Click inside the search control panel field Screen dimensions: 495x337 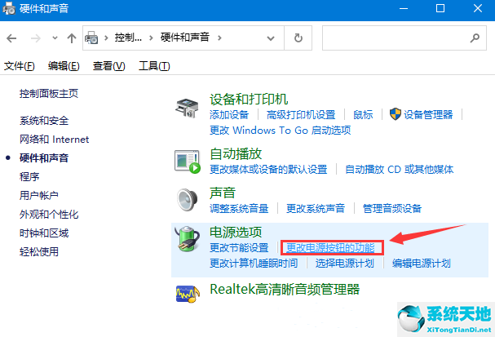coord(404,38)
